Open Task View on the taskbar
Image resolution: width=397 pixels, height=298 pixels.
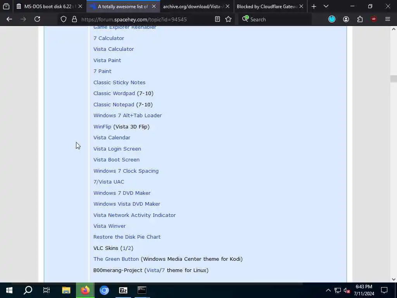(47, 290)
